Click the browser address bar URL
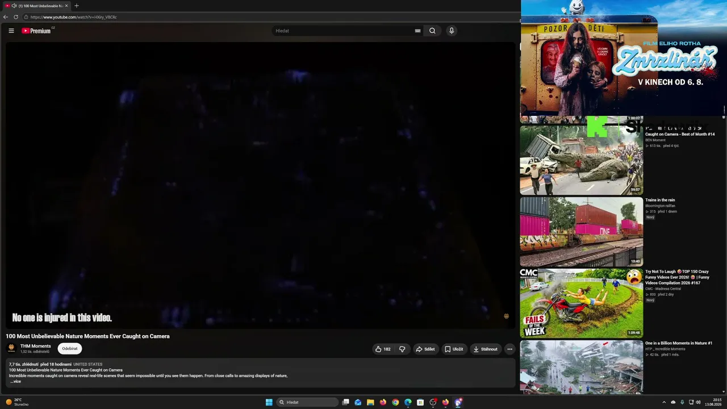This screenshot has height=409, width=727. tap(74, 17)
